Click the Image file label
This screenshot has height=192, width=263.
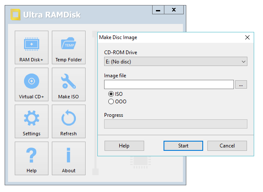pyautogui.click(x=115, y=76)
